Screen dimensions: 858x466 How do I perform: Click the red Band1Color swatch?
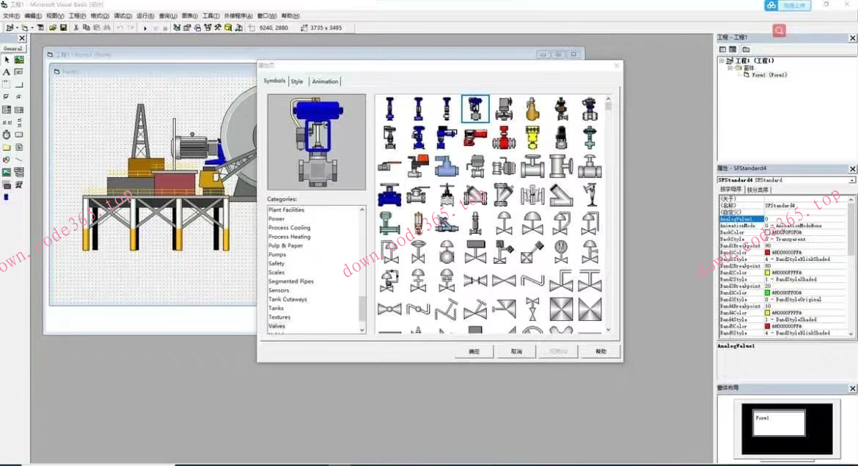767,252
